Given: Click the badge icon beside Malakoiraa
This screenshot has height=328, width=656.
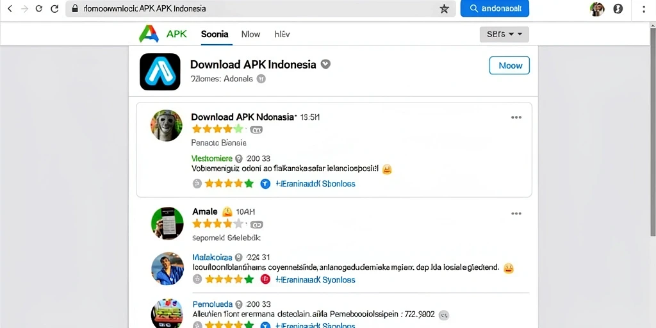Looking at the screenshot, I should click(x=240, y=258).
